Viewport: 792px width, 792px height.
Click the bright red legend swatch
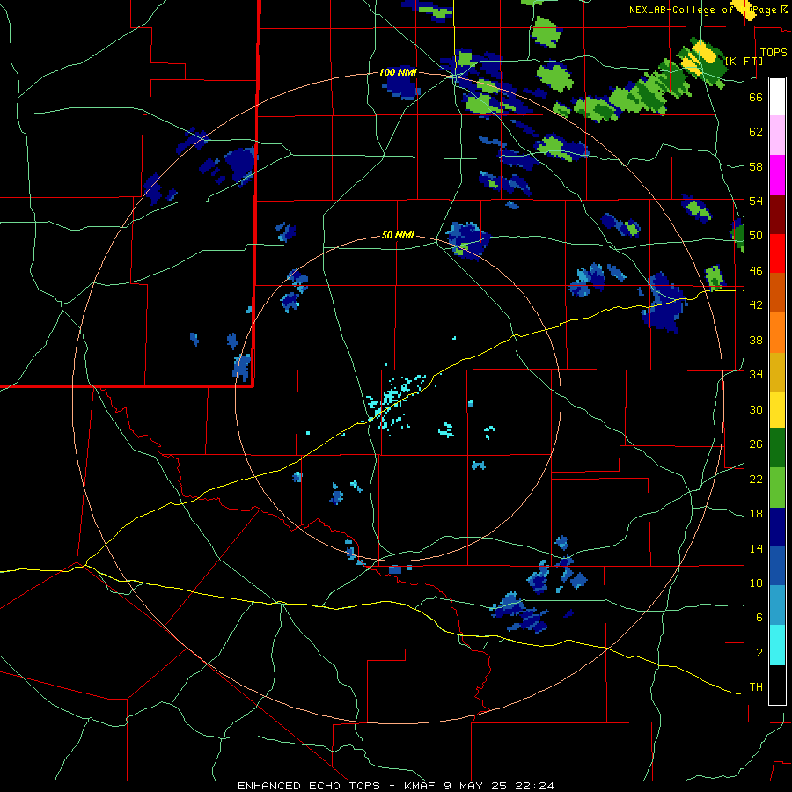point(777,253)
